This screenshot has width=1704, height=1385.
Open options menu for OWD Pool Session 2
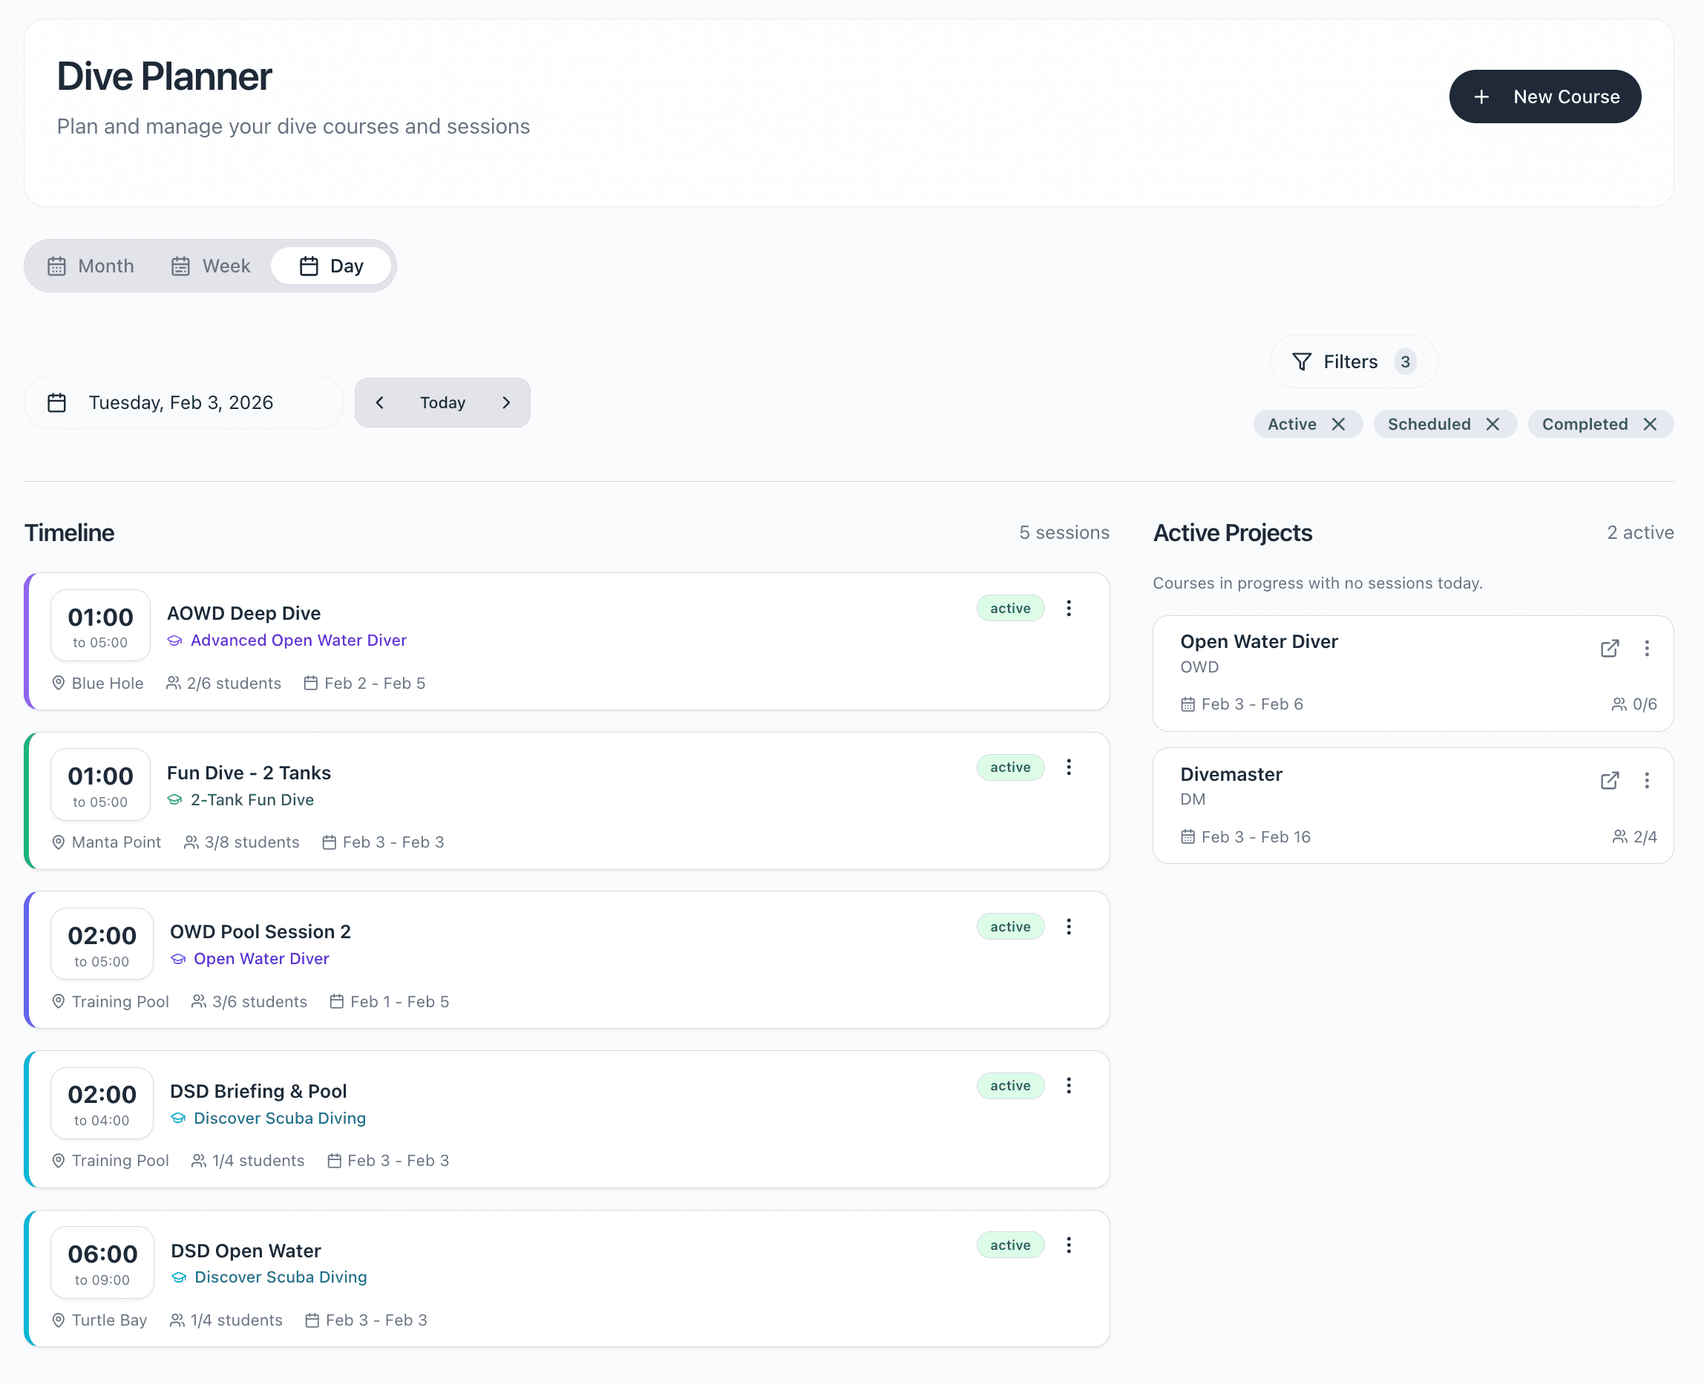tap(1068, 926)
